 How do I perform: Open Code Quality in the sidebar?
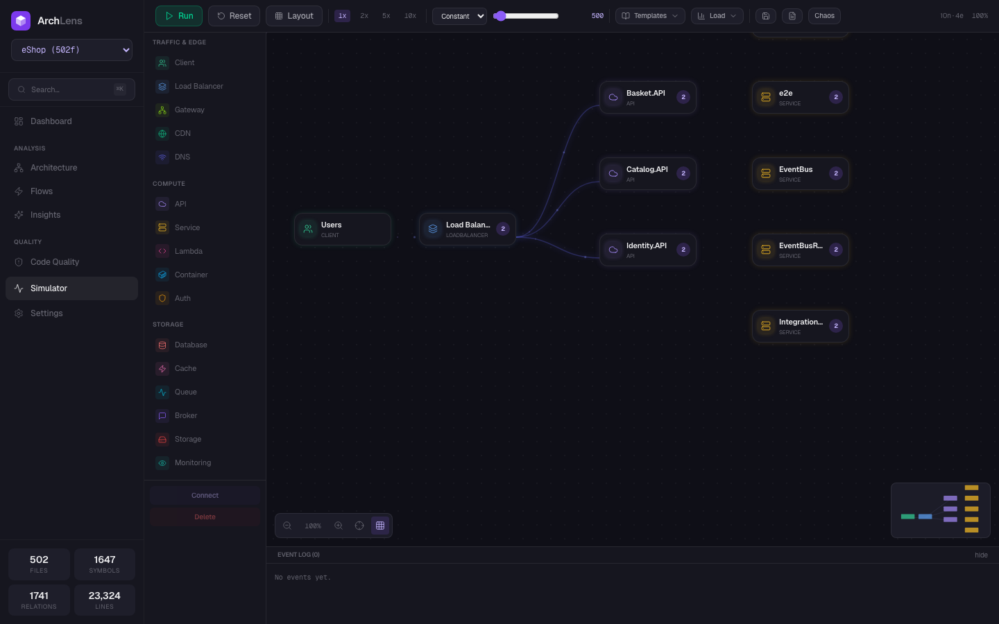[72, 262]
